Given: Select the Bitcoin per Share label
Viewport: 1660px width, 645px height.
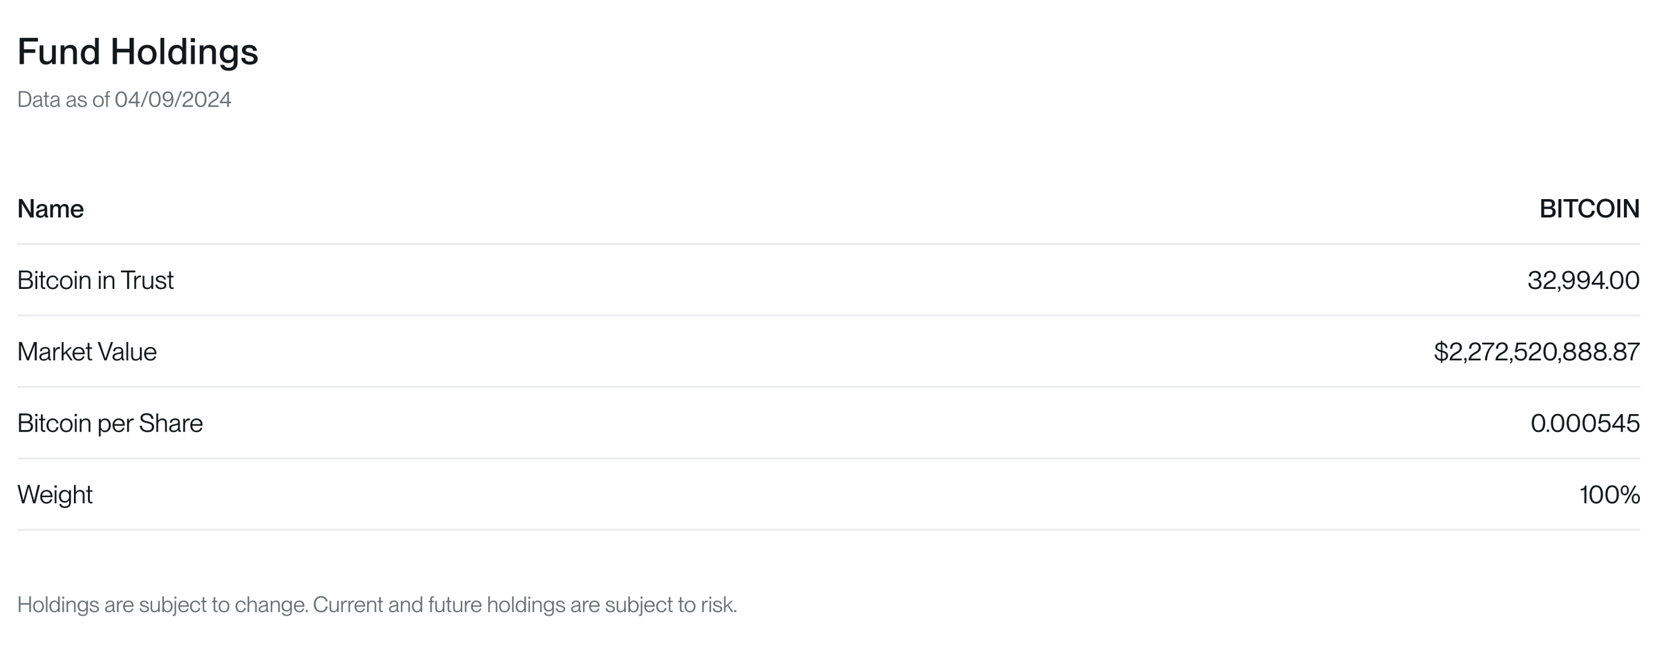Looking at the screenshot, I should pyautogui.click(x=110, y=423).
